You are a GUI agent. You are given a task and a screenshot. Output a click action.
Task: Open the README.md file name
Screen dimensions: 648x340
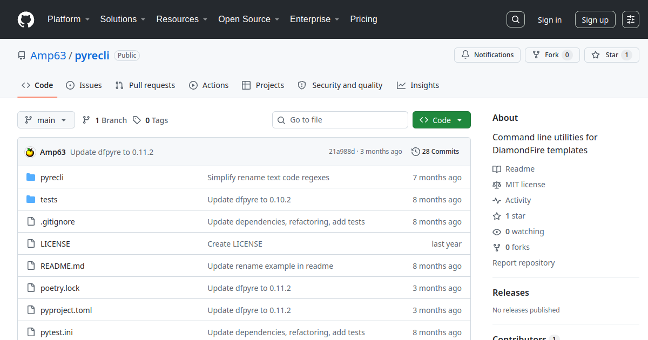click(x=63, y=266)
